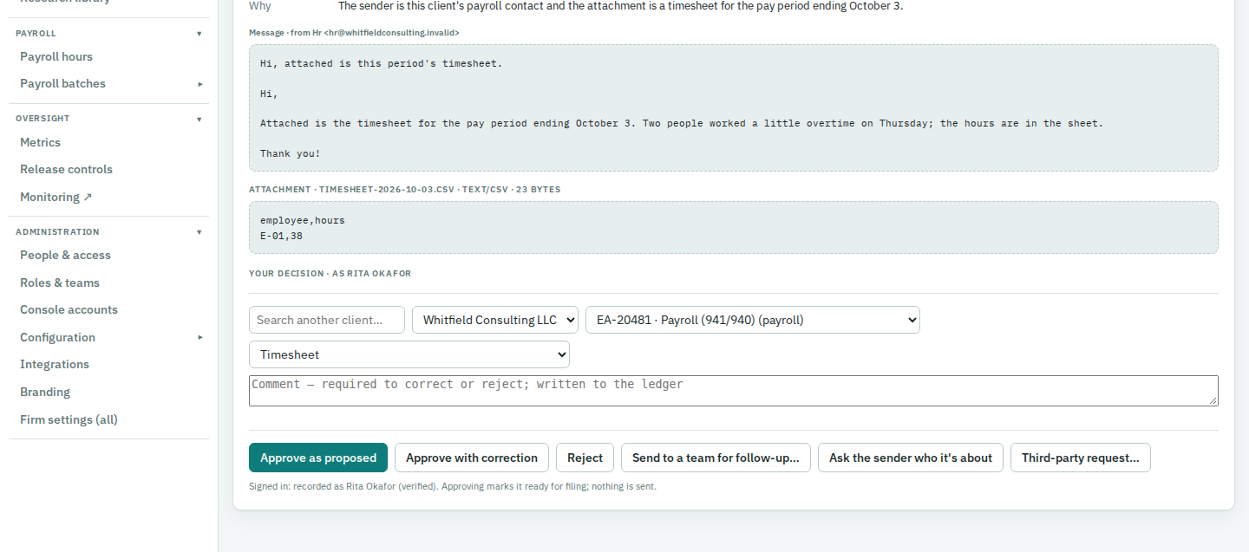This screenshot has width=1249, height=552.
Task: Focus the Search another client field
Action: pos(327,320)
